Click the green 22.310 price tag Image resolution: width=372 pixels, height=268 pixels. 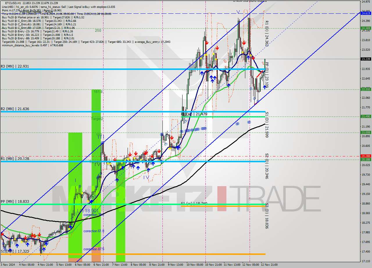click(x=366, y=89)
